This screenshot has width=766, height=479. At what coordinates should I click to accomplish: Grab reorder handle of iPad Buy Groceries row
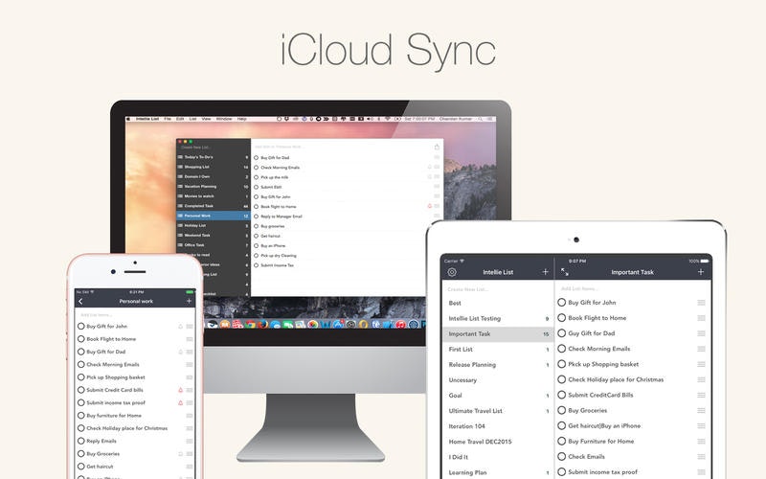pos(701,411)
